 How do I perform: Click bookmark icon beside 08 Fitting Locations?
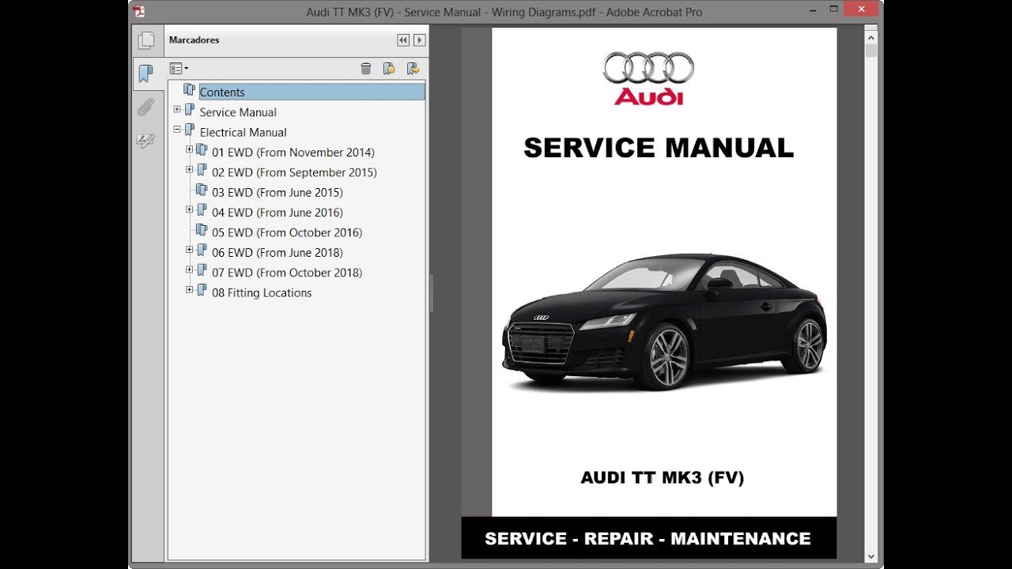coord(202,290)
